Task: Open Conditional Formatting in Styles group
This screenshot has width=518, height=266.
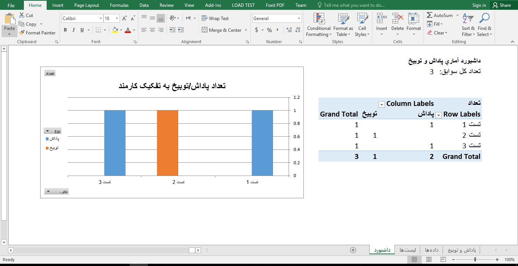Action: (319, 25)
